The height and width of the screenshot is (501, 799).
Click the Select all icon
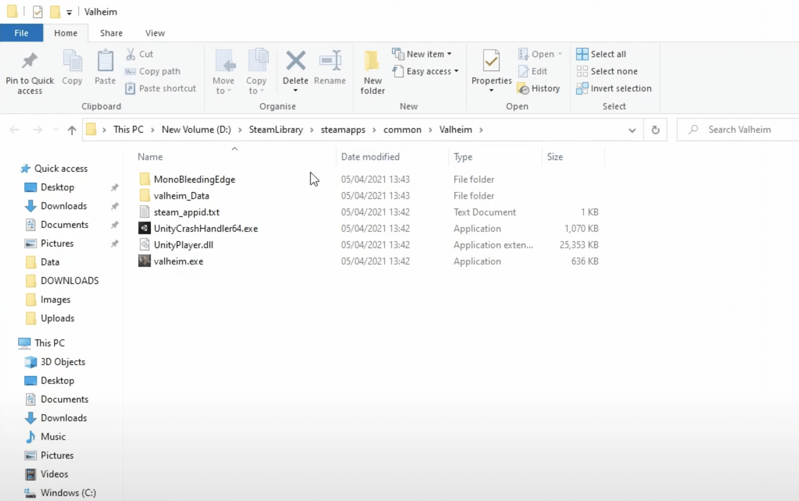tap(582, 54)
